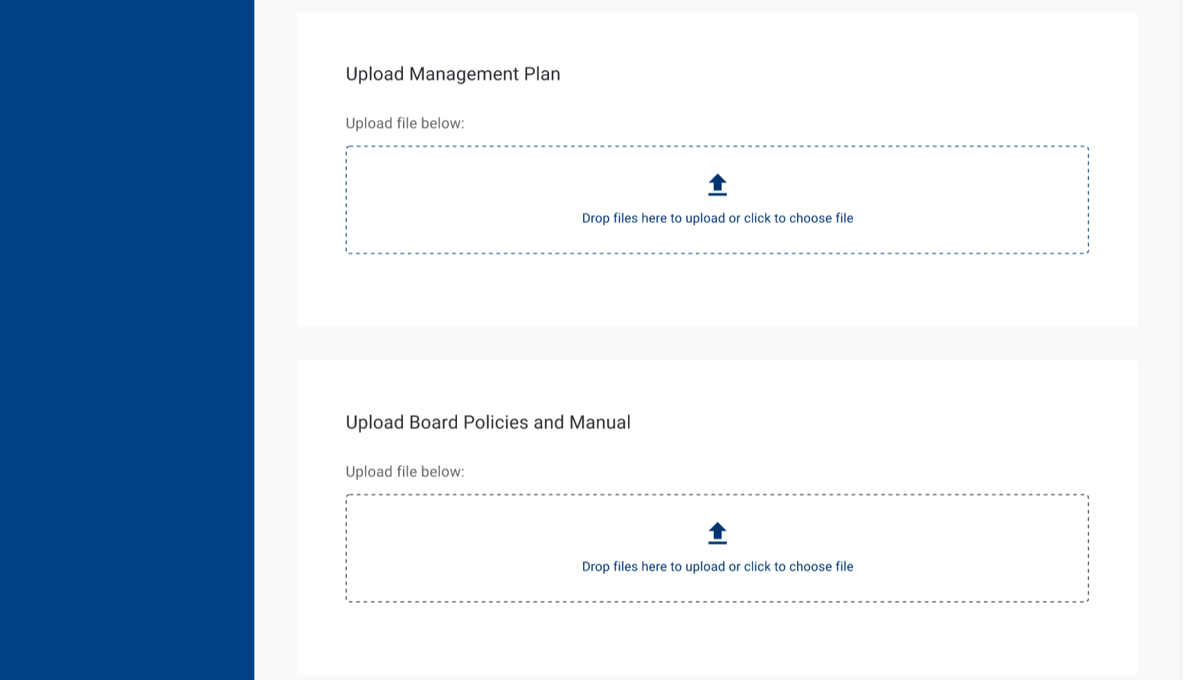Click the upload arrow icon for Board Policies
Viewport: 1184px width, 680px height.
pyautogui.click(x=717, y=533)
